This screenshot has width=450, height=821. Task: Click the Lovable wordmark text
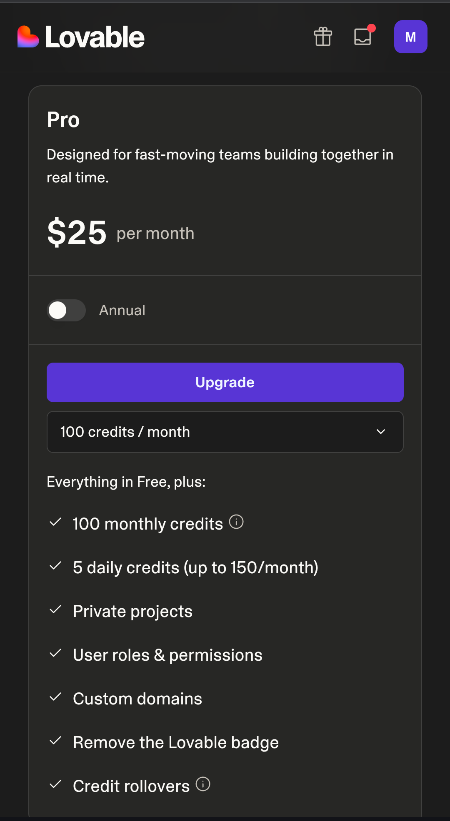coord(95,37)
